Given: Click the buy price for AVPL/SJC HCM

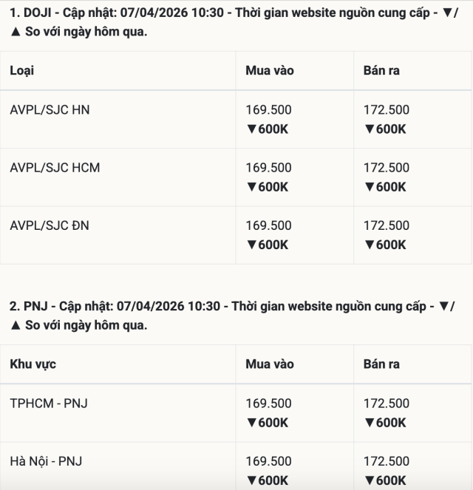Looking at the screenshot, I should point(268,168).
